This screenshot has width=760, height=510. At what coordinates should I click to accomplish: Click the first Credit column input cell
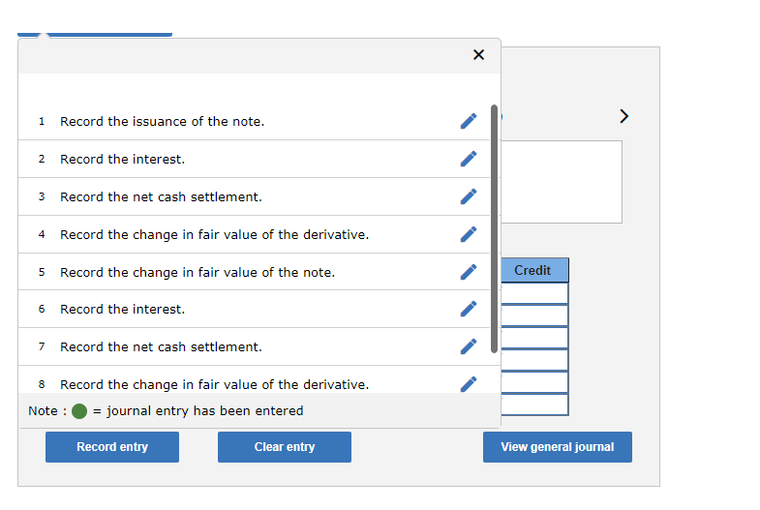click(535, 293)
